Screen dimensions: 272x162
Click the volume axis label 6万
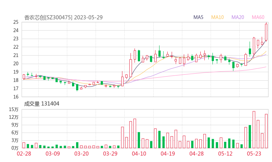(15, 133)
